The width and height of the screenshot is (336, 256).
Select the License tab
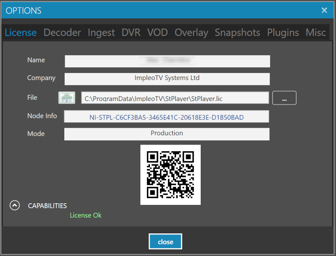coord(21,32)
